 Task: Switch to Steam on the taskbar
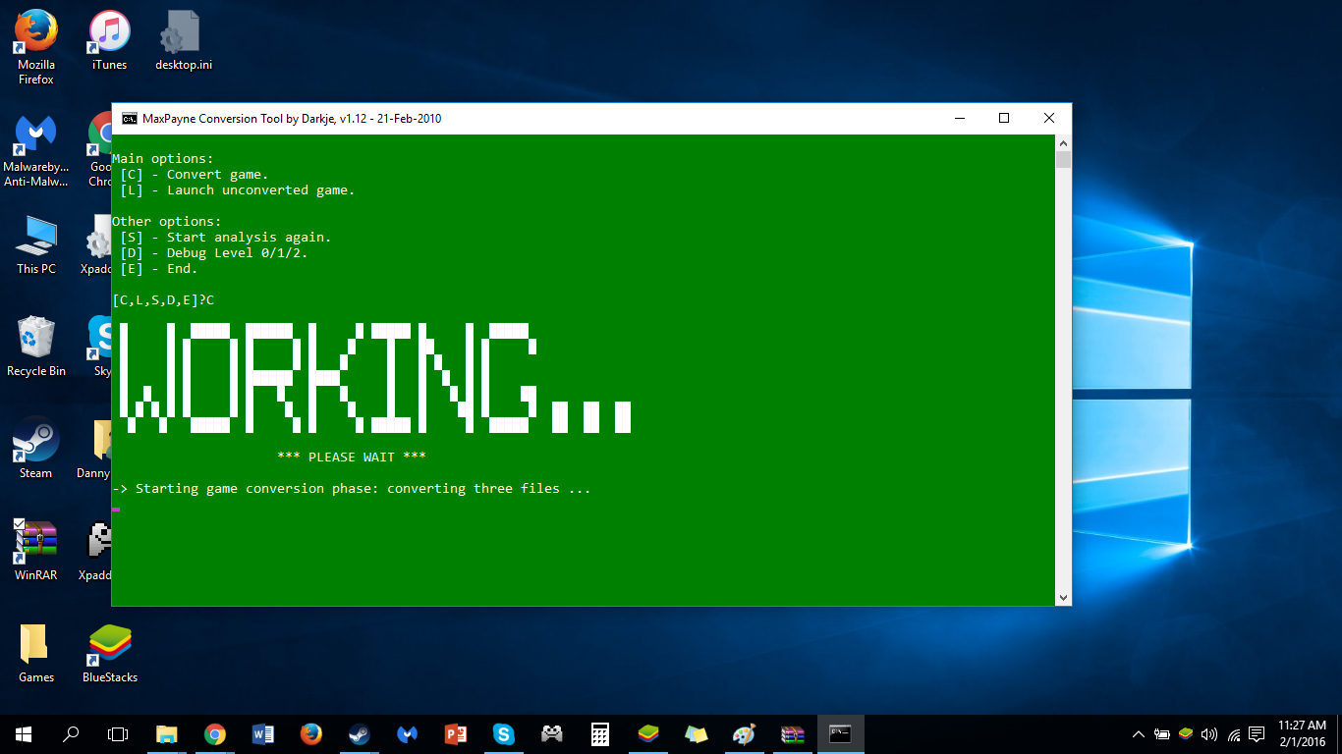pos(360,734)
